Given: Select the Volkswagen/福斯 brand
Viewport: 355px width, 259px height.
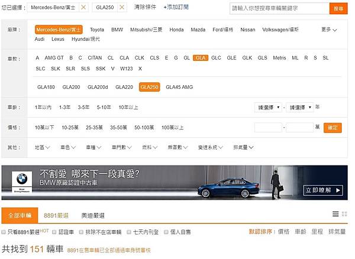Looking at the screenshot, I should [x=280, y=30].
